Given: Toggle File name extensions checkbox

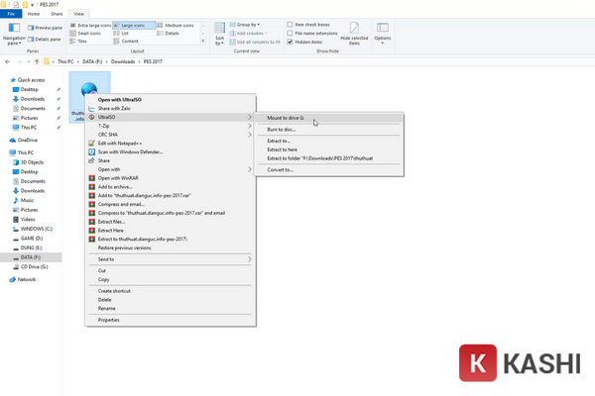Looking at the screenshot, I should [x=290, y=31].
